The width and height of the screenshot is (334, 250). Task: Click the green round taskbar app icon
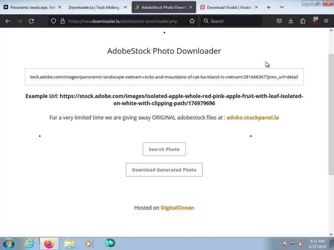(110, 243)
